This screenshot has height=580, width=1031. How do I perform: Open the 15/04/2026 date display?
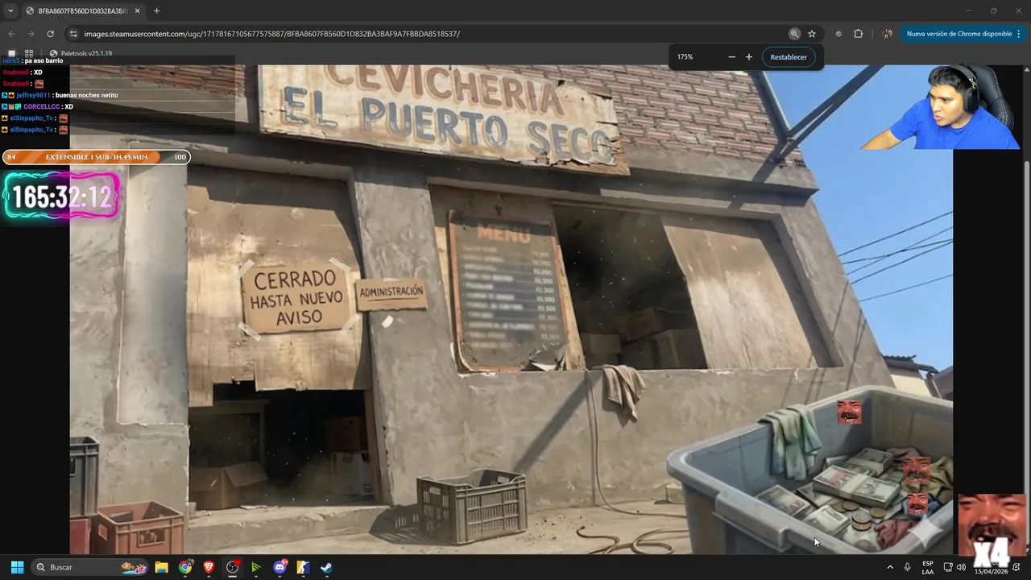tap(991, 571)
